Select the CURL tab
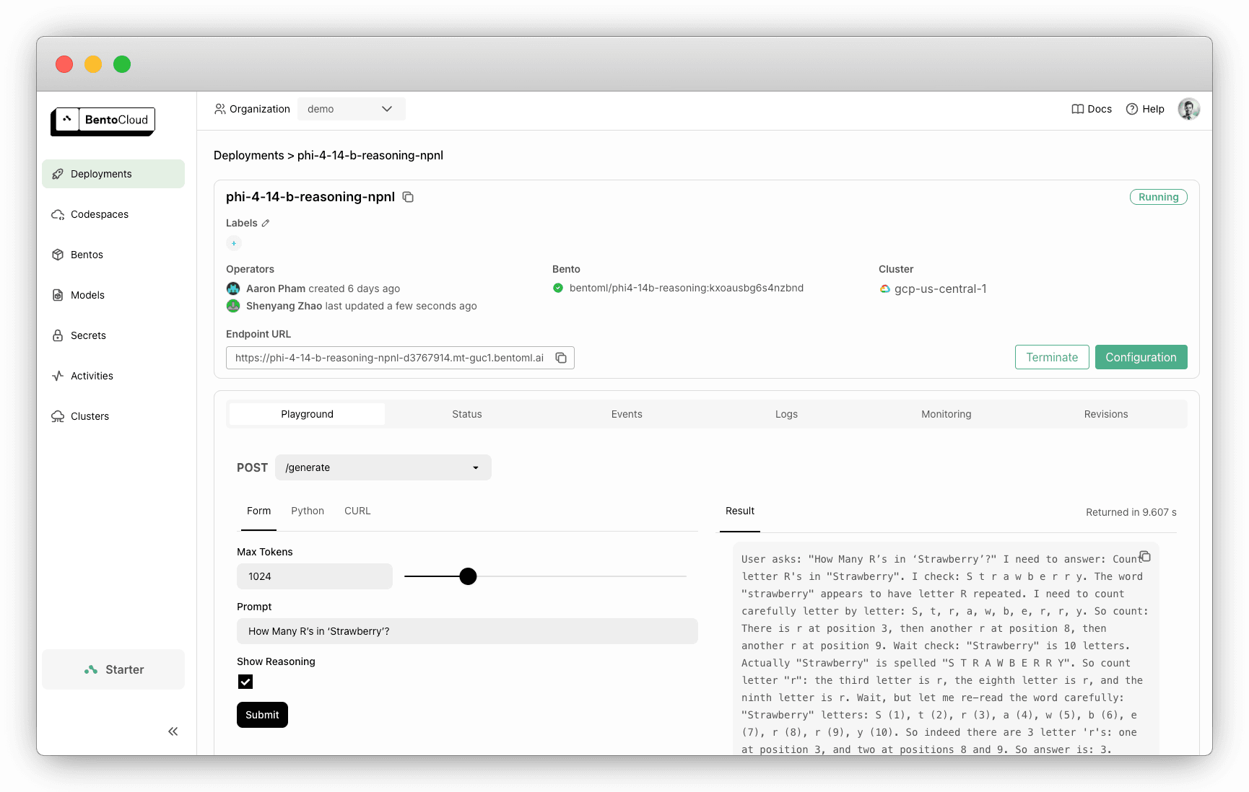The image size is (1249, 792). click(357, 511)
